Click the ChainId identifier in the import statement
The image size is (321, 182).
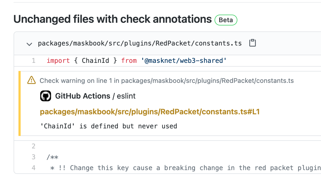point(95,61)
